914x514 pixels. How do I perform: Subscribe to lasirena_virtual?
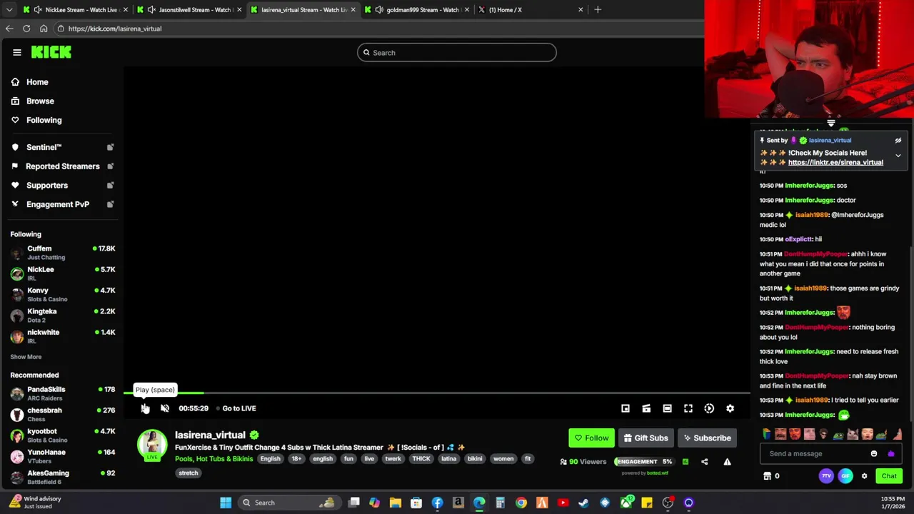707,438
